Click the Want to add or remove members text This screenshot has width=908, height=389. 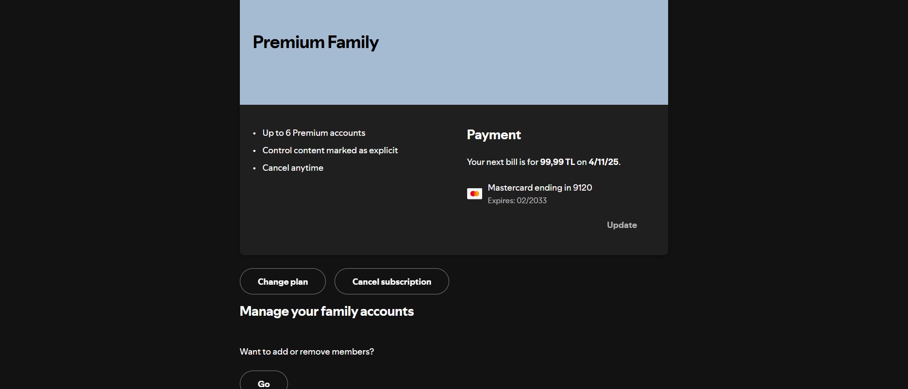[307, 352]
